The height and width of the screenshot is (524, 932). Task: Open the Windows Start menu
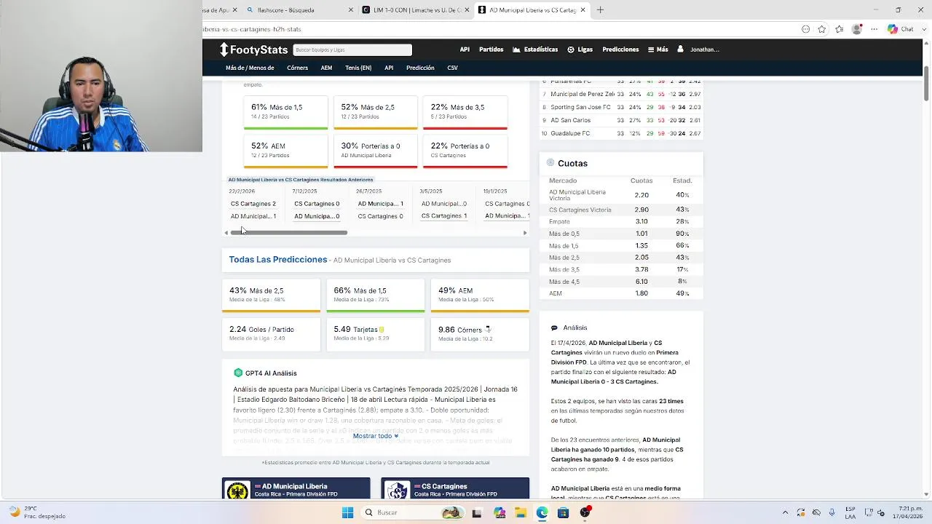347,512
